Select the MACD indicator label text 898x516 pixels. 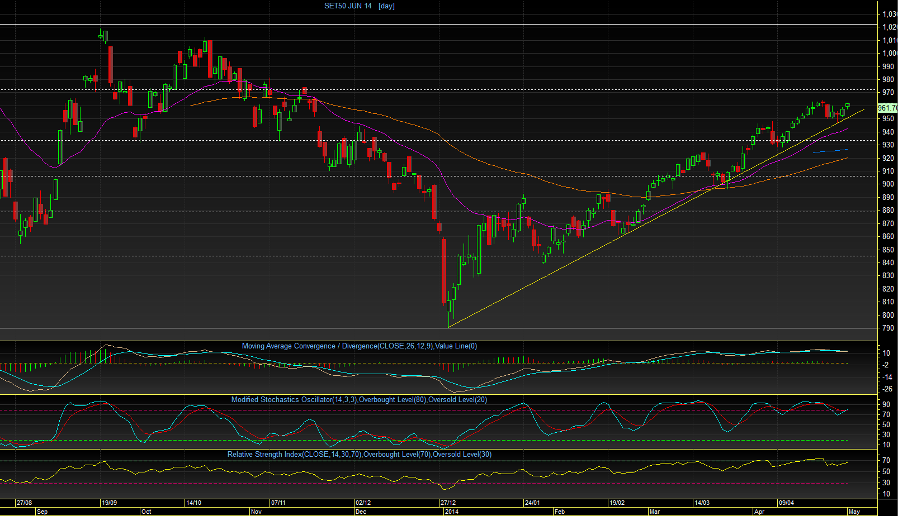(360, 346)
